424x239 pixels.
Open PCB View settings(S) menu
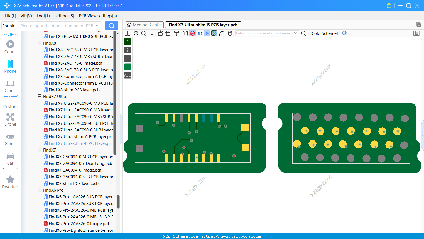point(98,16)
